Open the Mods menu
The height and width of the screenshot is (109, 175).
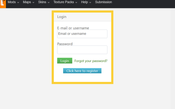(x=12, y=2)
